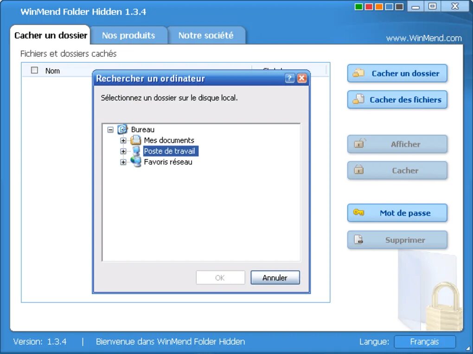Click the Mes documents folder icon

click(x=136, y=140)
